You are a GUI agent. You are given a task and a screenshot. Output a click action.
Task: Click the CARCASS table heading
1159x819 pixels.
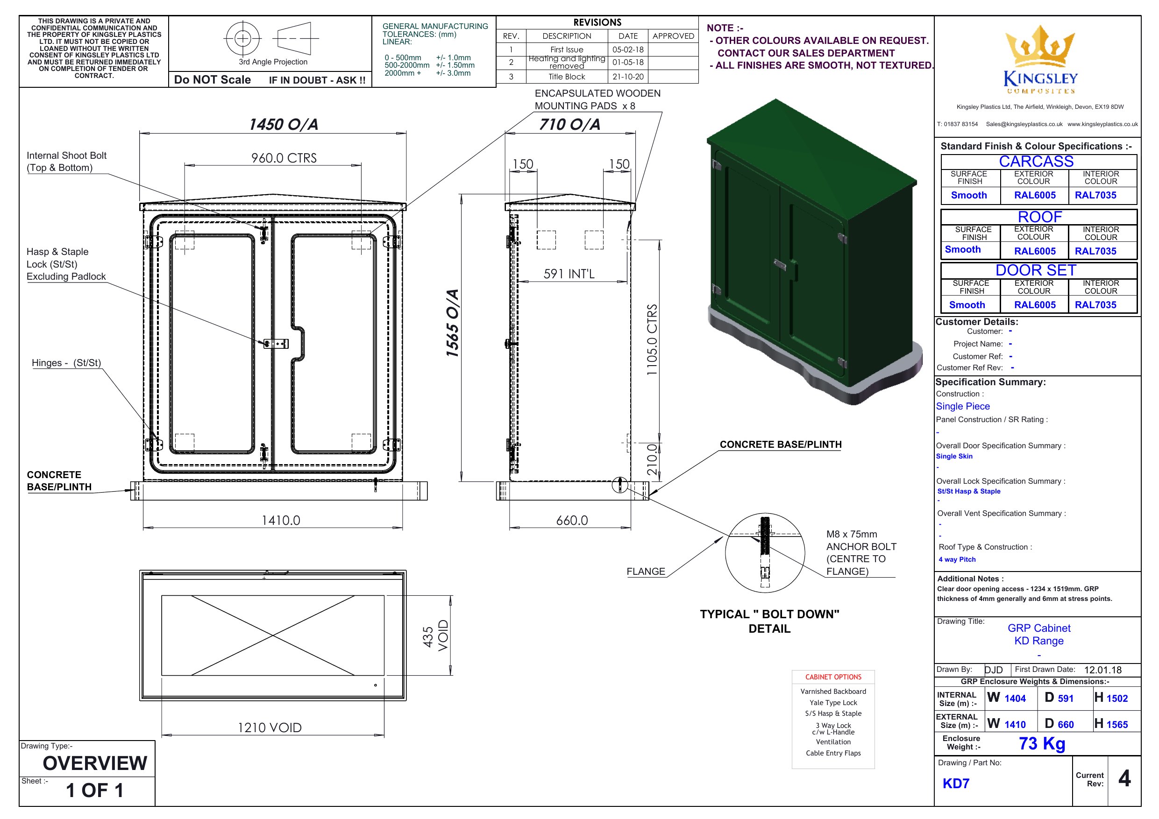point(1036,162)
